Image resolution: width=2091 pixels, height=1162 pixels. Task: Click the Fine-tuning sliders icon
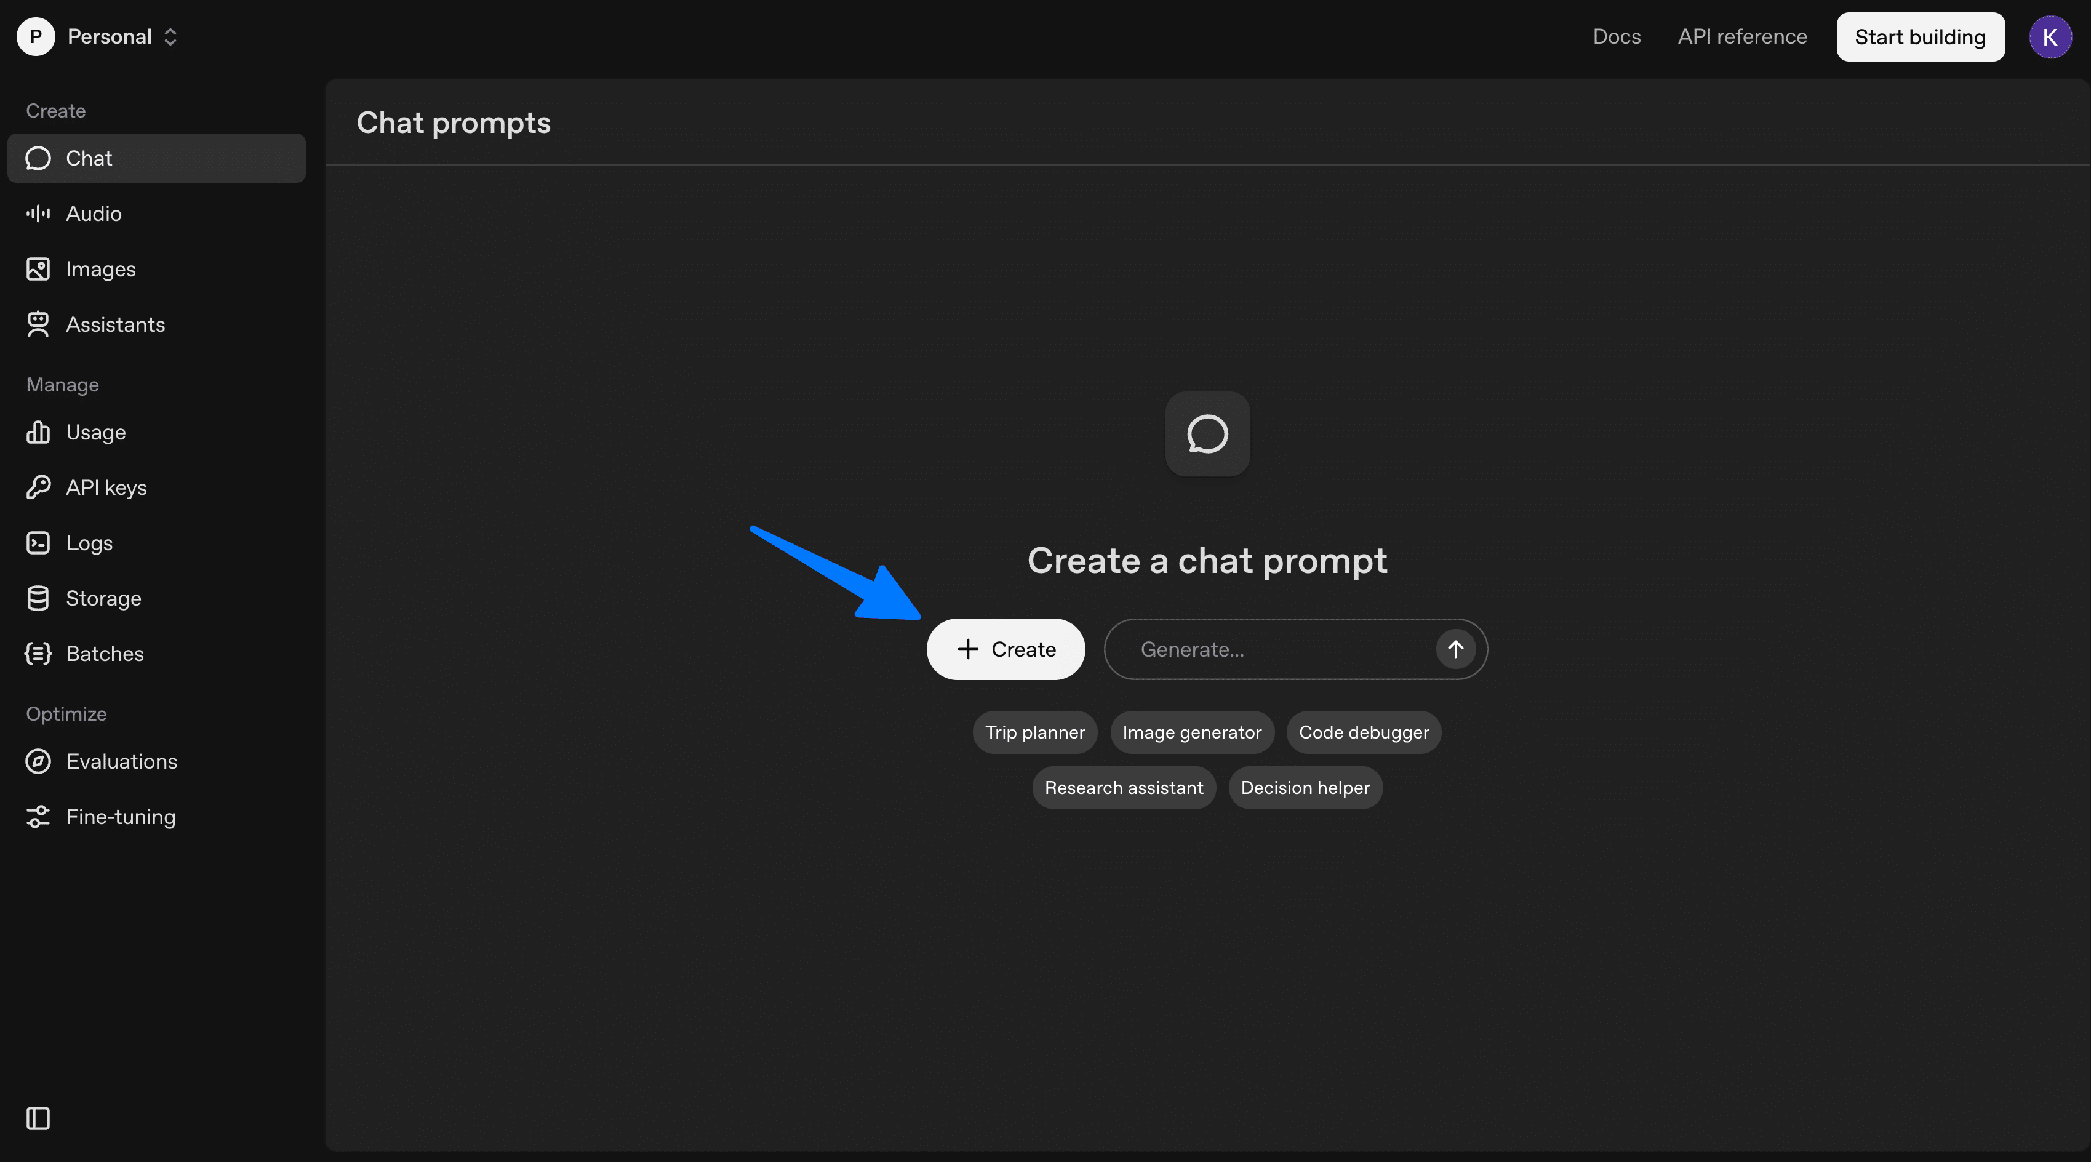point(38,817)
